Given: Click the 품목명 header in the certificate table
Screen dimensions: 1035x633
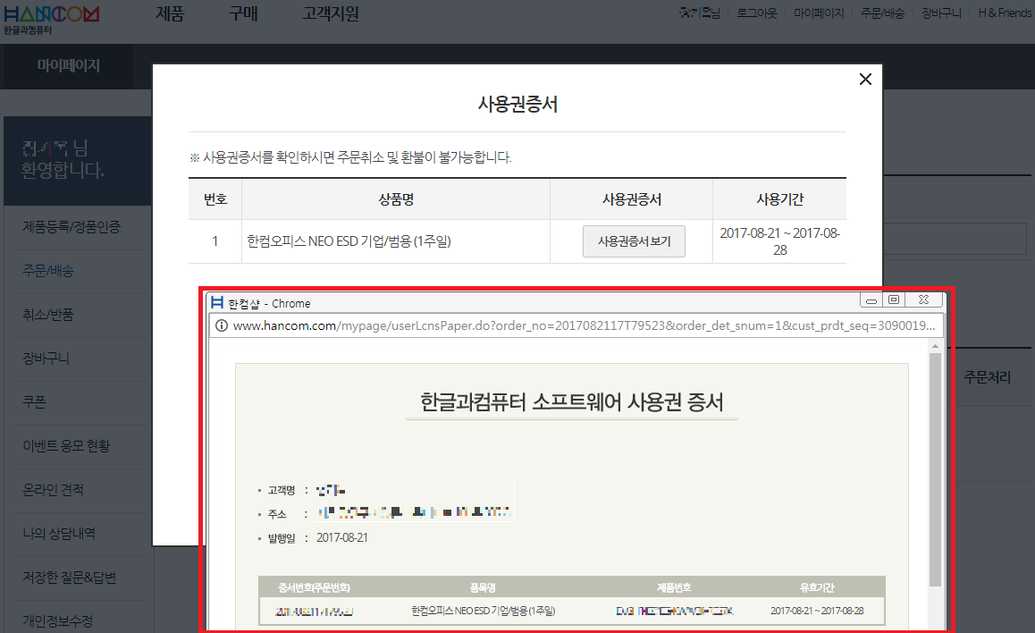Looking at the screenshot, I should tap(483, 587).
